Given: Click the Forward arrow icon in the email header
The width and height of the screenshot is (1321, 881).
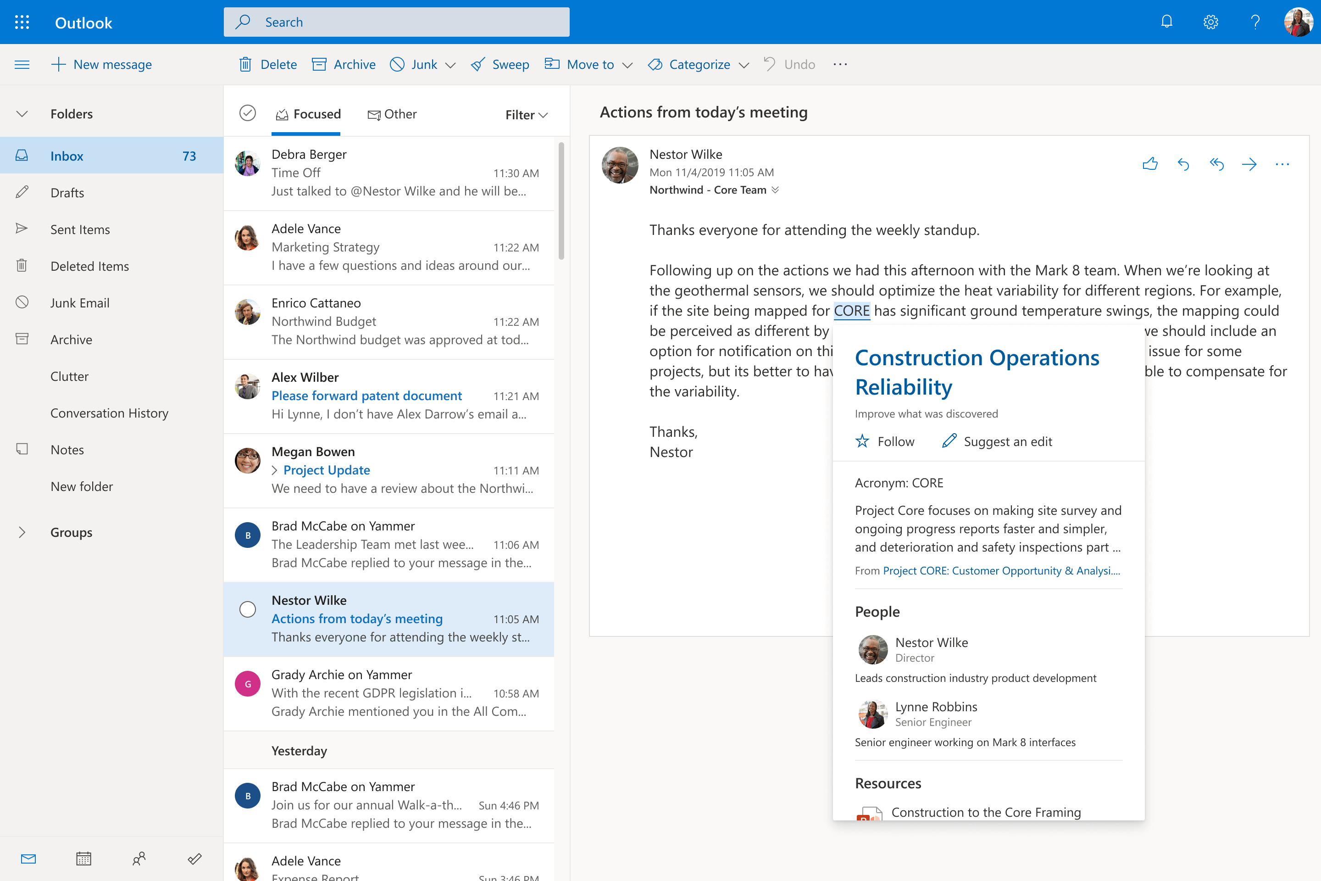Looking at the screenshot, I should (x=1249, y=164).
